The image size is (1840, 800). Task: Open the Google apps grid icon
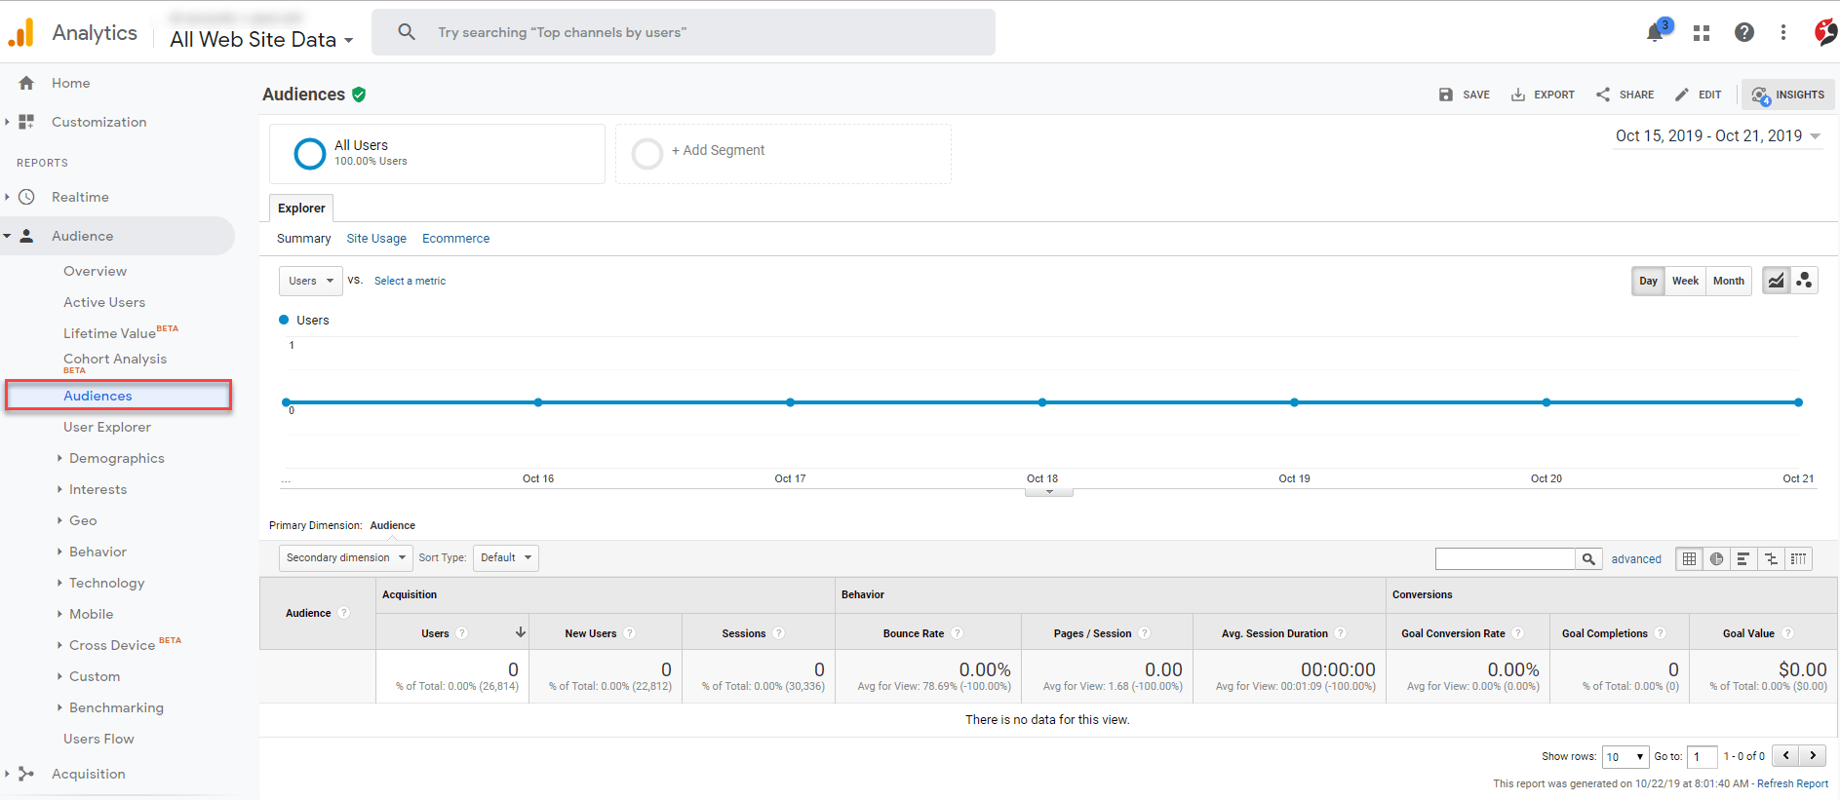[1702, 33]
